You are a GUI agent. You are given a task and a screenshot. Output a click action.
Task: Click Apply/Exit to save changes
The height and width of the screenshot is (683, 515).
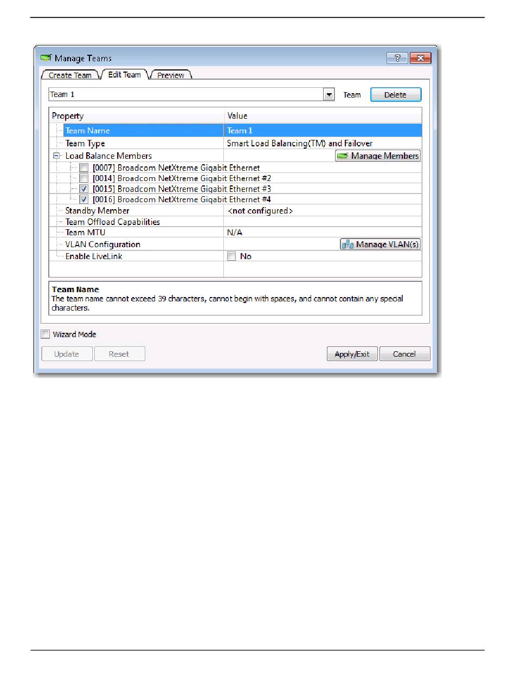[352, 354]
